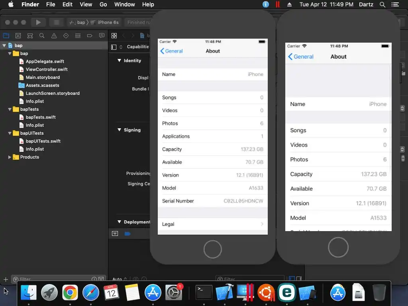The image size is (408, 306).
Task: Click the plus button below navigator
Action: (x=6, y=279)
